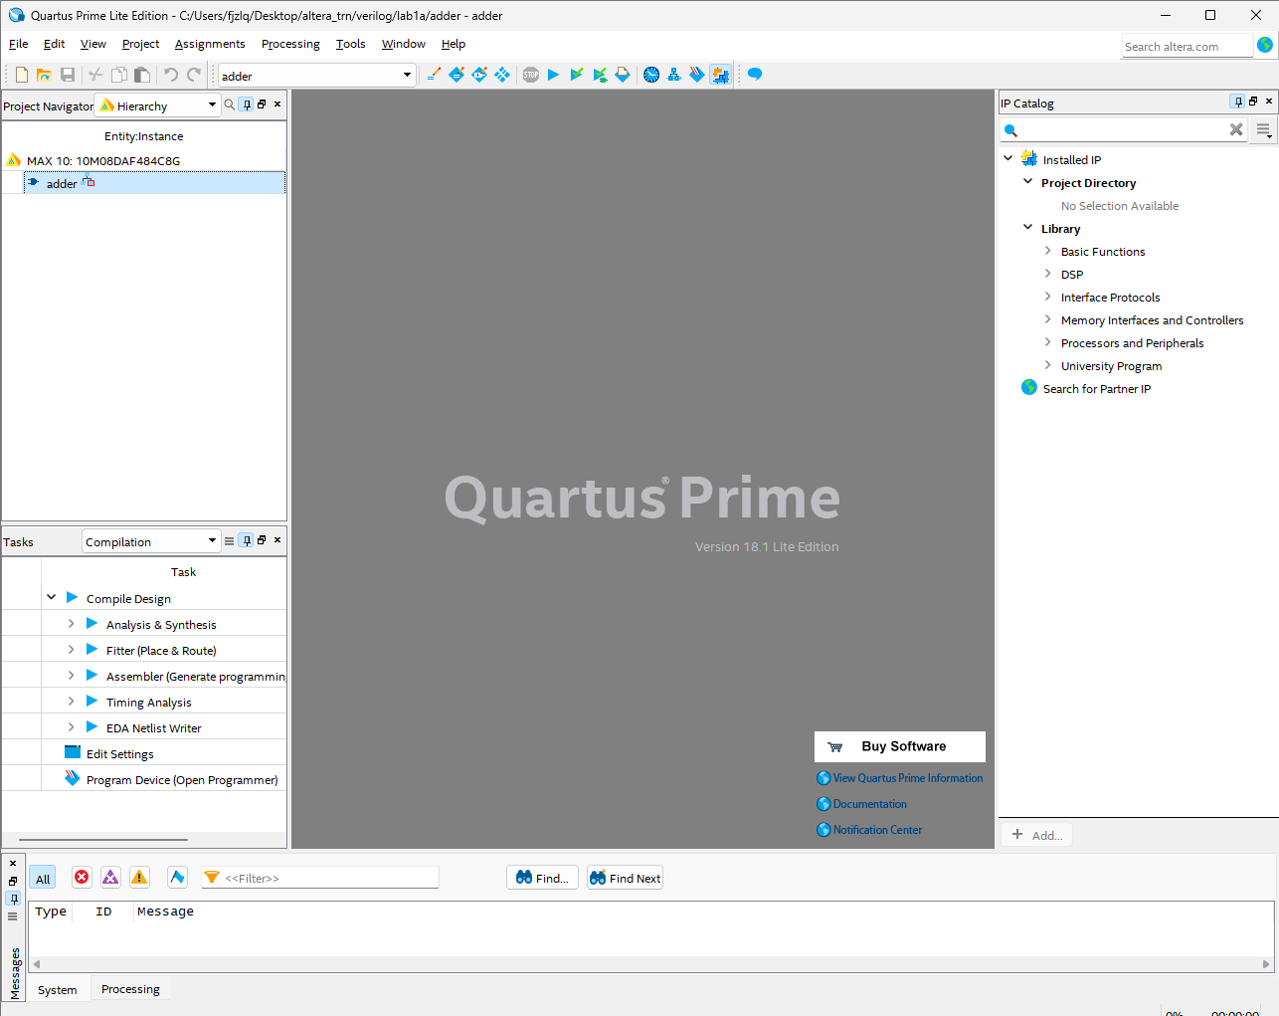Open the Compilation dropdown in Tasks panel
This screenshot has height=1016, width=1279.
212,541
